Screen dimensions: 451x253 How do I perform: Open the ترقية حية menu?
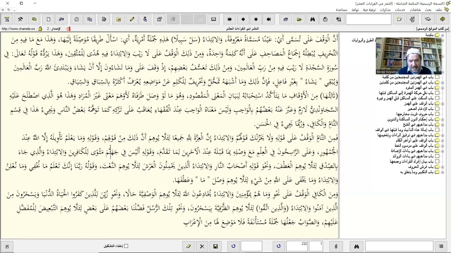pos(369,10)
